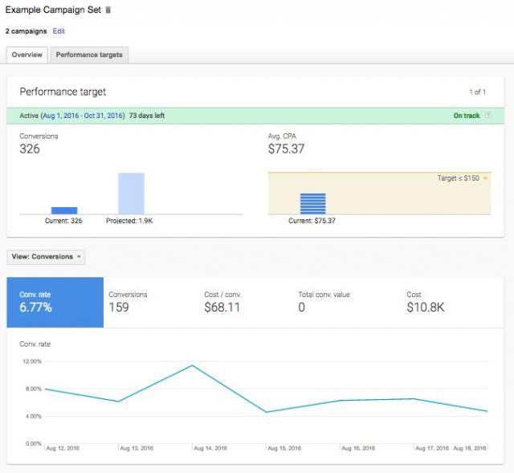Select the Conversions 159 metric tile
The image size is (514, 473).
click(149, 302)
